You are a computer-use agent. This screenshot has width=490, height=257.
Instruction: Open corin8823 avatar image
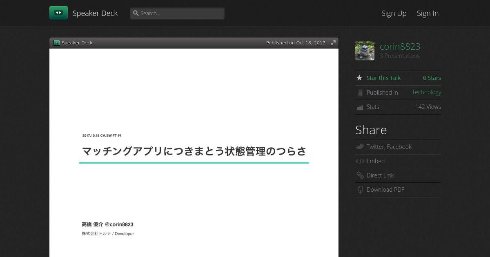[x=365, y=51]
